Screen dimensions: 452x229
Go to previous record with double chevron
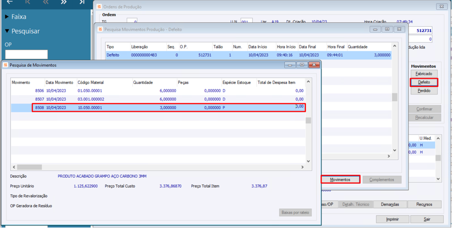click(45, 2)
